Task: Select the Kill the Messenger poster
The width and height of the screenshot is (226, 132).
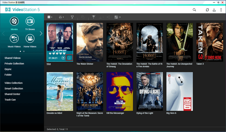Action: [x=120, y=91]
